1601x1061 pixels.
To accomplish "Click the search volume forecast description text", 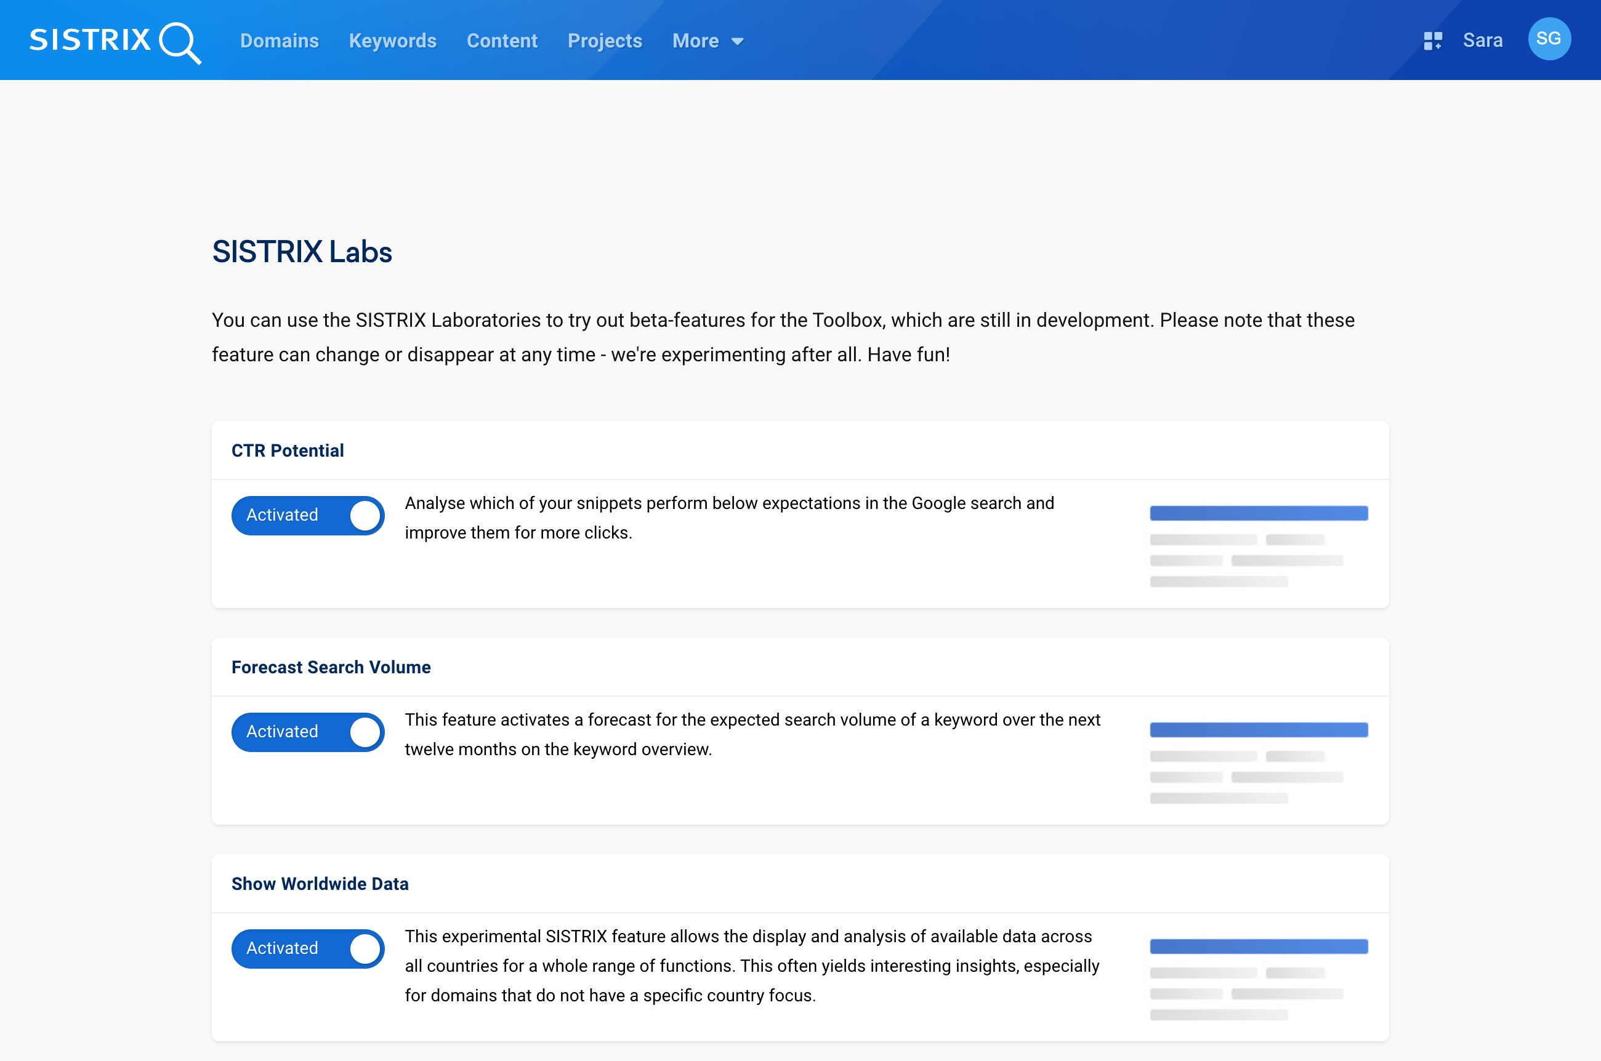I will tap(752, 734).
